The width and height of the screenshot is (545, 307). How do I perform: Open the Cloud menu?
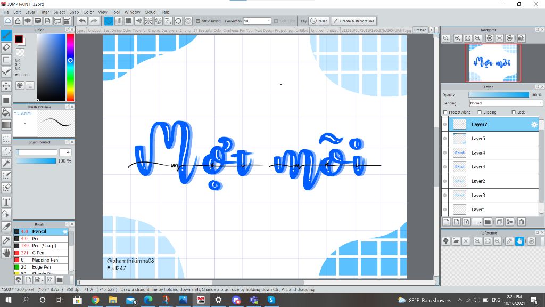150,12
